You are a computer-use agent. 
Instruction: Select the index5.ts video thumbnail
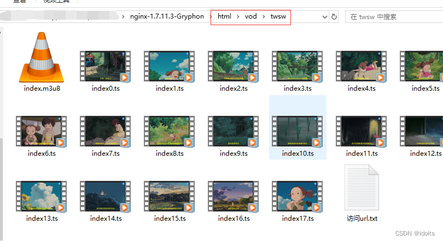click(422, 67)
